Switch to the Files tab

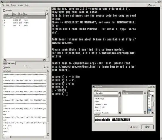click(x=5, y=63)
